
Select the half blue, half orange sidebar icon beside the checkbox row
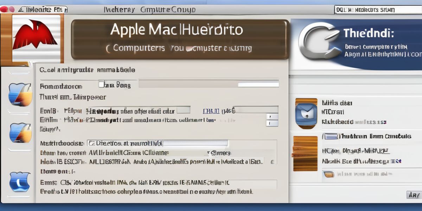pyautogui.click(x=20, y=94)
